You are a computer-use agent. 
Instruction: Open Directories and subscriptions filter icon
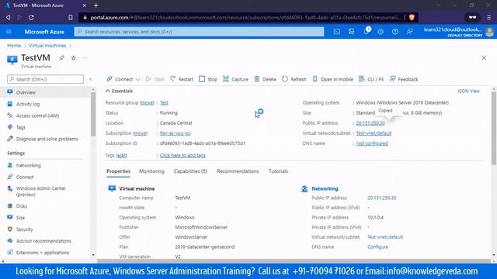[351, 32]
